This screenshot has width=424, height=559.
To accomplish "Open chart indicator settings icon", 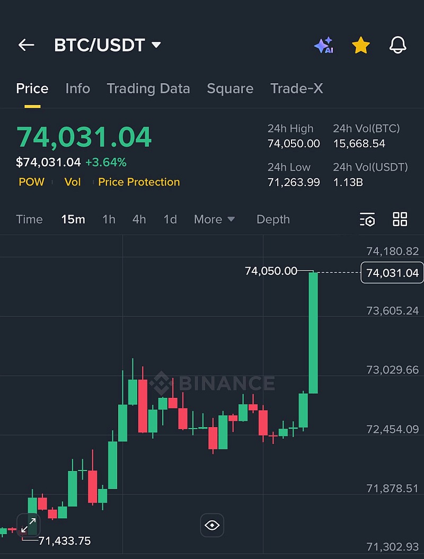I will (x=367, y=219).
